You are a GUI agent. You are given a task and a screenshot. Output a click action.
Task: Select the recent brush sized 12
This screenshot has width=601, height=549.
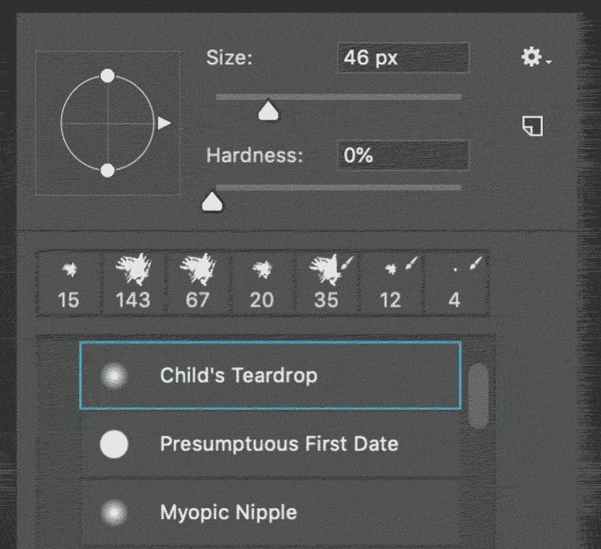click(x=391, y=283)
